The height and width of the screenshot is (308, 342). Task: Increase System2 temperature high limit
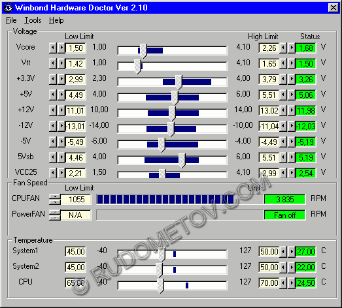[292, 268]
